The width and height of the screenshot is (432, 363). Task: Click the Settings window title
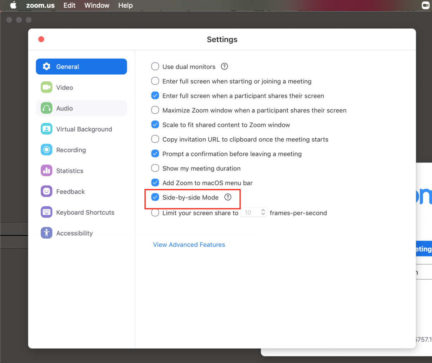point(222,40)
